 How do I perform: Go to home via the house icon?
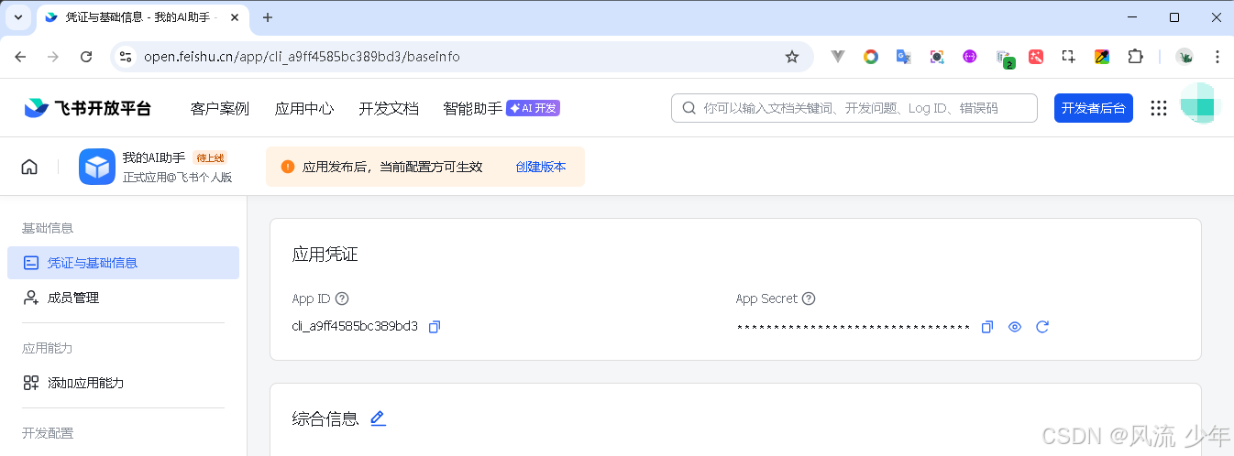(x=29, y=167)
